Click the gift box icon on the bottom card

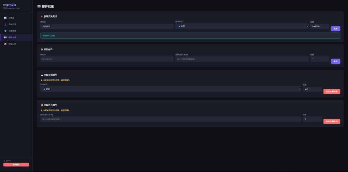[42, 105]
